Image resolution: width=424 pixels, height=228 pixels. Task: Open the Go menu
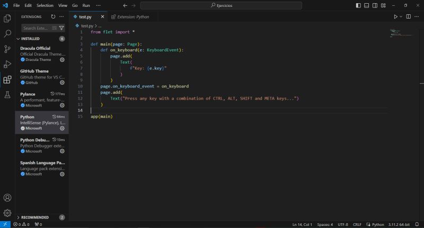pos(75,5)
